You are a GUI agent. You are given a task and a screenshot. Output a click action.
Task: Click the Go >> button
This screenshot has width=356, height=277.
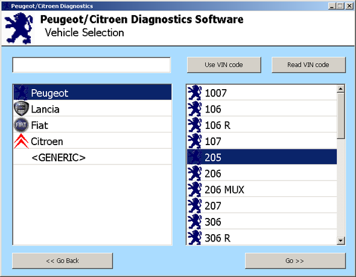[296, 261]
